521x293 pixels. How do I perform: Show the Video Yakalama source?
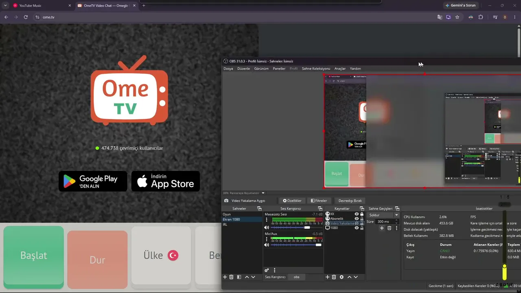coord(357,223)
